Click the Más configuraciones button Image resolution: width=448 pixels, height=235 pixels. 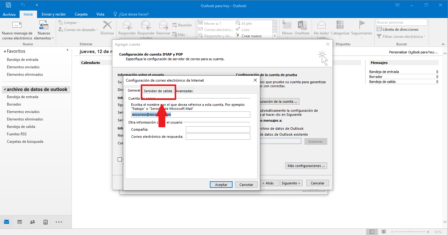click(306, 166)
